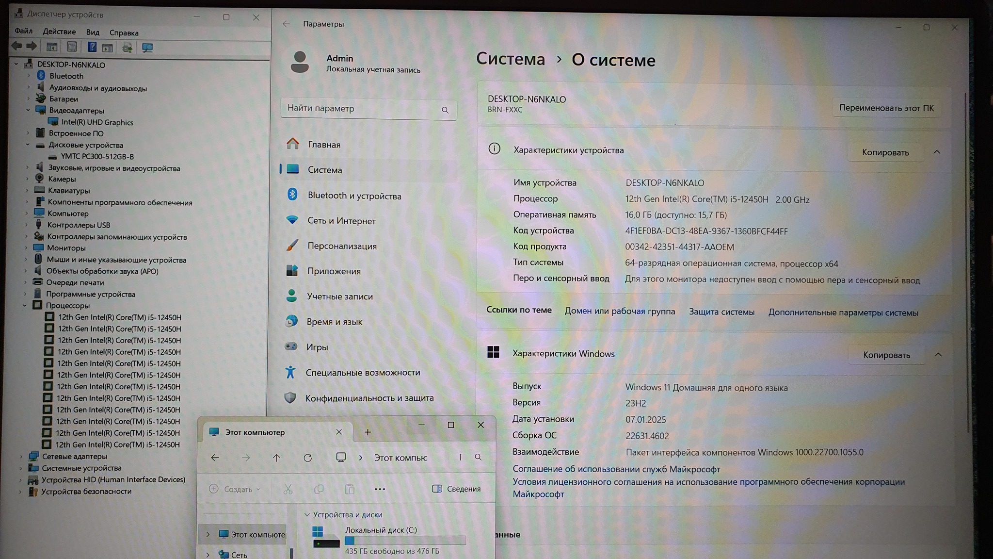Click the search icon in Explorer
Screen dimensions: 993x559
coord(478,457)
